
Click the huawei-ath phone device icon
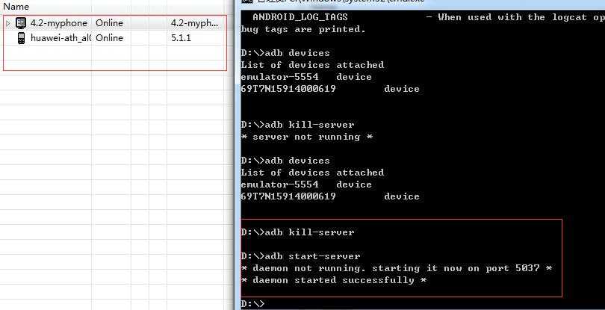21,38
